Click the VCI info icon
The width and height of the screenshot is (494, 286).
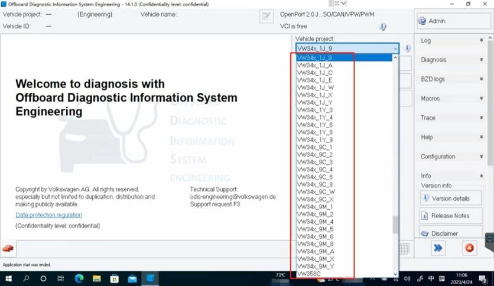point(382,27)
